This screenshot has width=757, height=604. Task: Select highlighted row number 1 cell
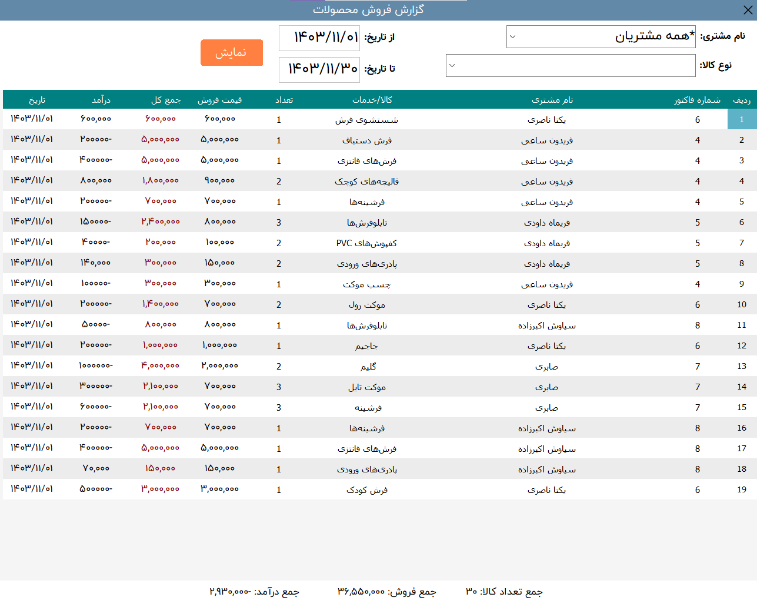741,119
